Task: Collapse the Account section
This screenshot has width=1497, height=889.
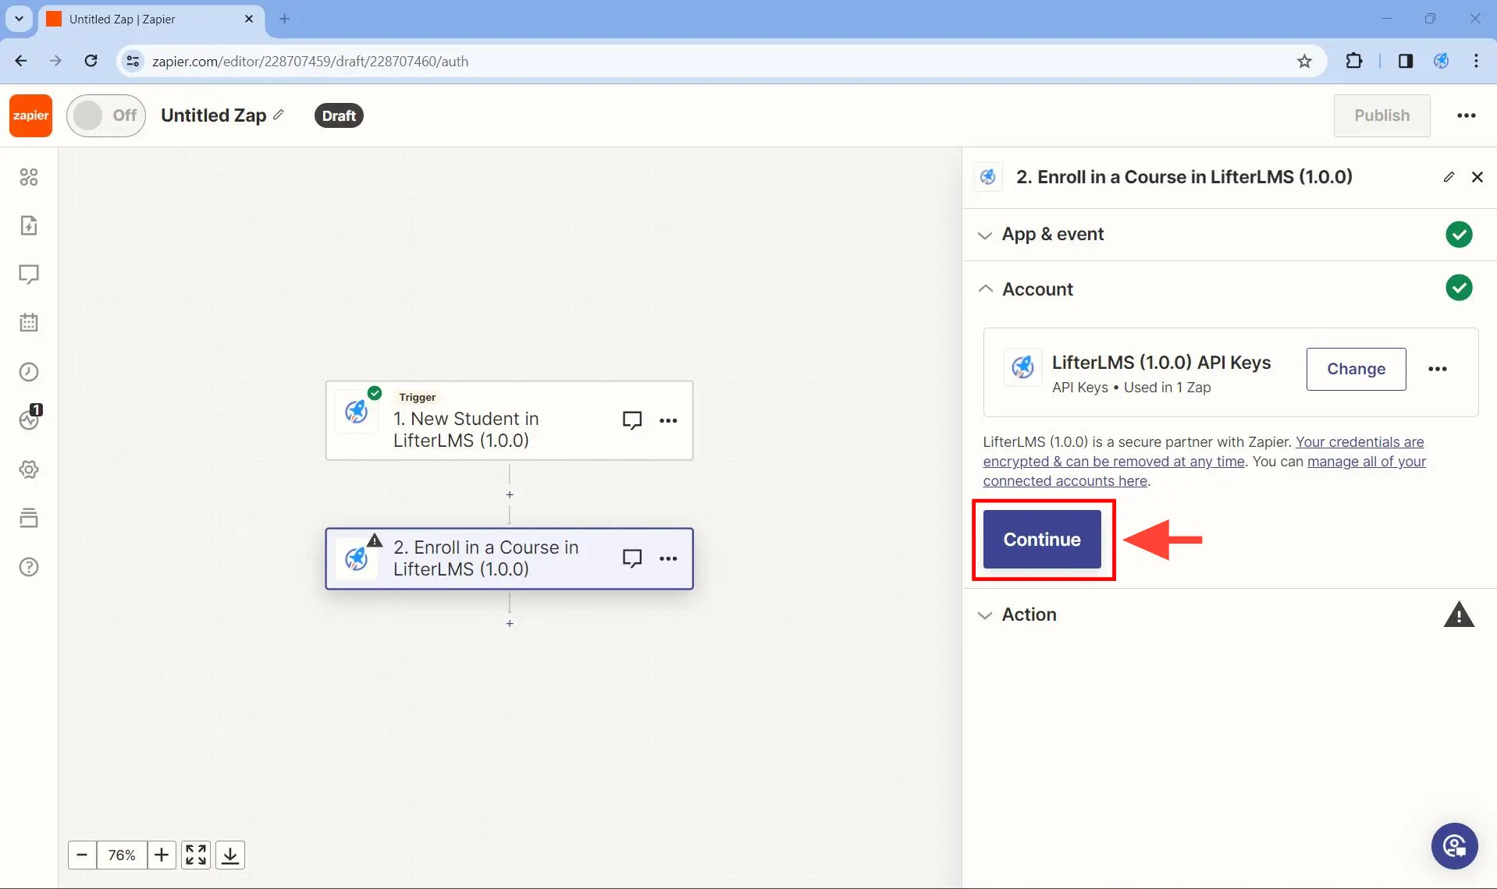Action: (x=985, y=288)
